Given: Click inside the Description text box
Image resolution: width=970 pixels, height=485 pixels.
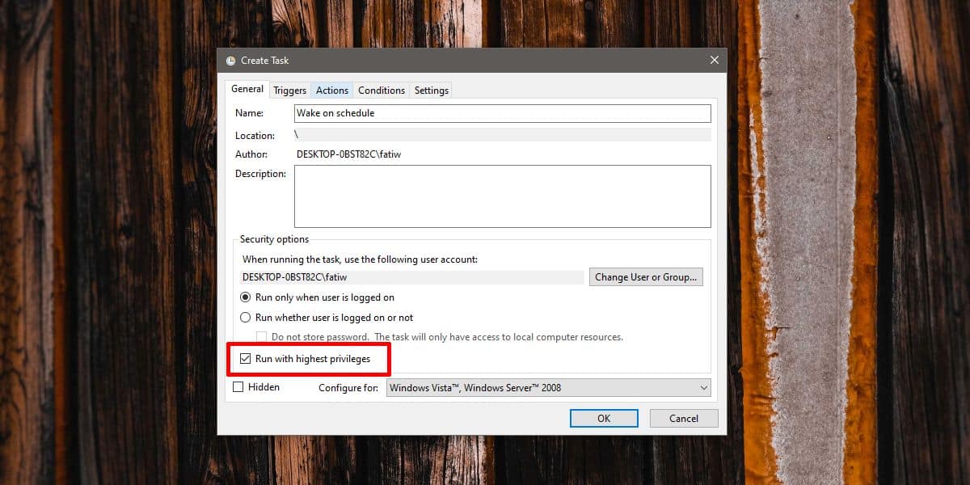Looking at the screenshot, I should coord(503,196).
